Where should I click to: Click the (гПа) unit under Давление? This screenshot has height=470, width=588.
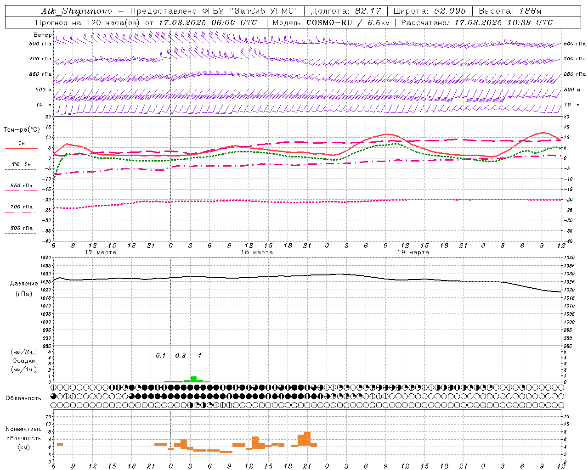point(24,294)
